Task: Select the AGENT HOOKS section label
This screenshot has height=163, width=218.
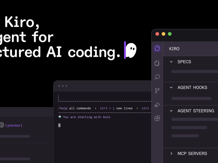Action: (x=192, y=87)
